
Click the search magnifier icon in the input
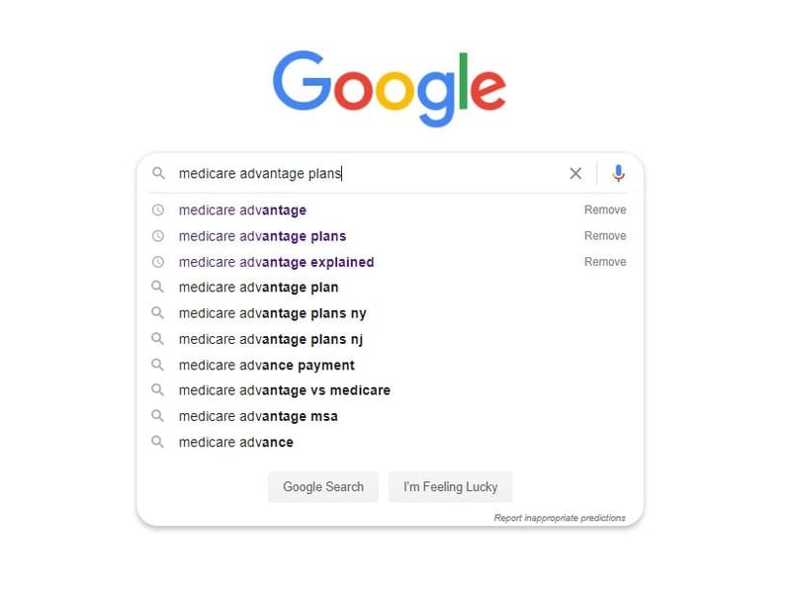pos(158,173)
